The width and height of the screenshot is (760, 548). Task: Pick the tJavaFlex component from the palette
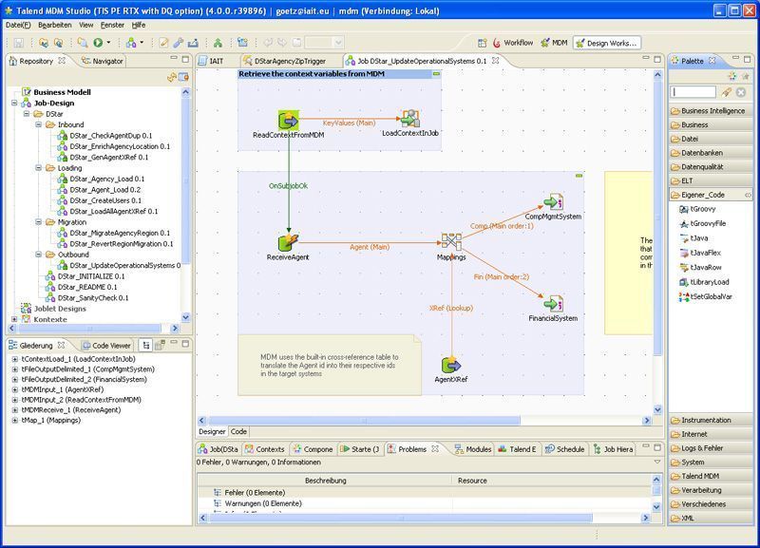click(700, 253)
